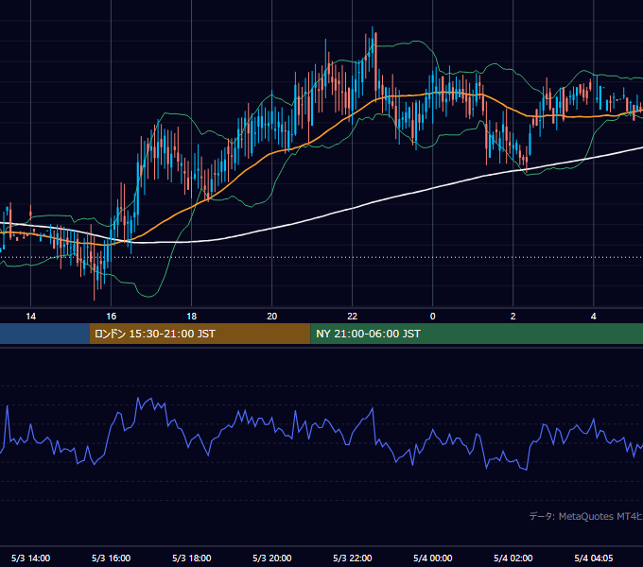643x567 pixels.
Task: Click the MetaQuotes MT4 data attribution text
Action: [586, 516]
